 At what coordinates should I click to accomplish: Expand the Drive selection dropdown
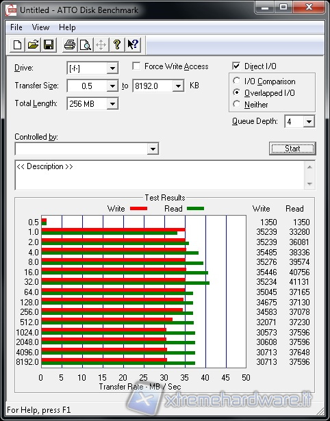click(x=112, y=68)
